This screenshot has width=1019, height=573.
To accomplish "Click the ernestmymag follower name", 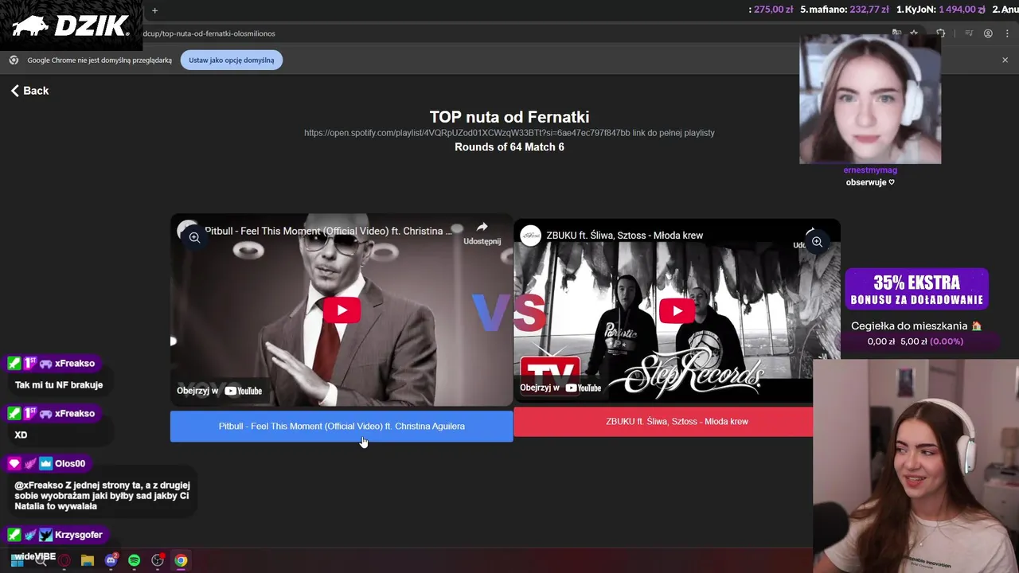I will click(x=870, y=170).
